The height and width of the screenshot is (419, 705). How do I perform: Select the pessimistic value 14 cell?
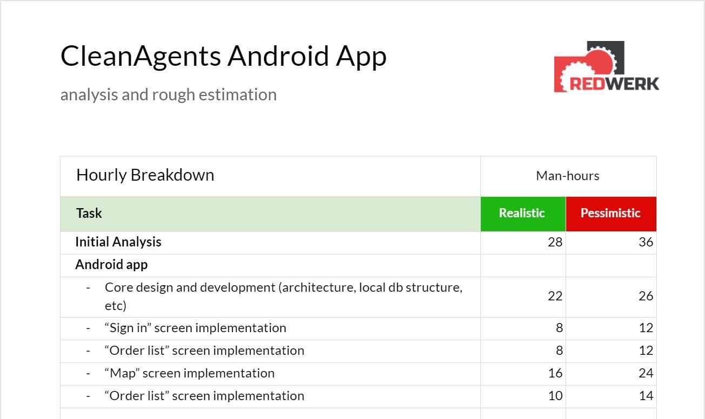click(x=645, y=396)
